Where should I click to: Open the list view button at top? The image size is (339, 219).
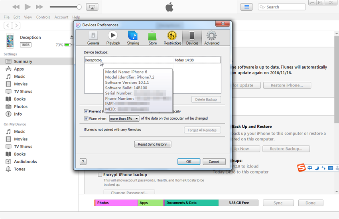(x=246, y=7)
